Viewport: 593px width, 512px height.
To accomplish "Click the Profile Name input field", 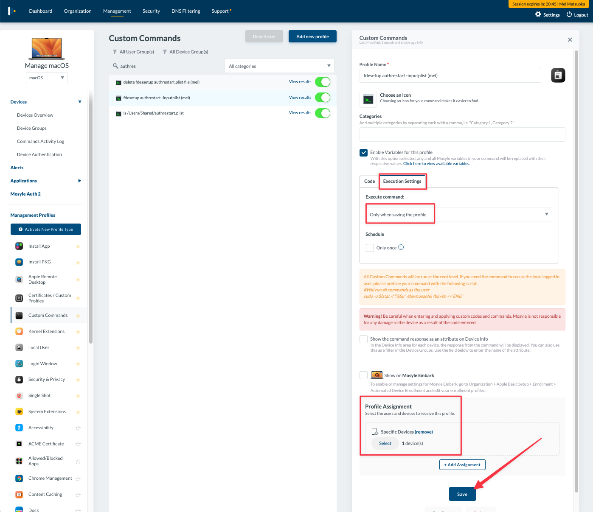I will pos(450,76).
